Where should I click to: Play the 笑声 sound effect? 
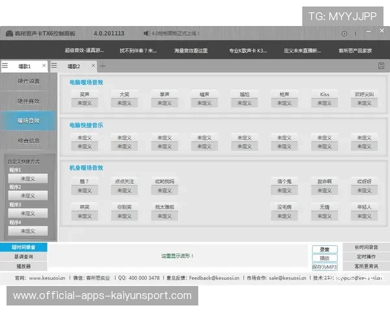(x=84, y=94)
